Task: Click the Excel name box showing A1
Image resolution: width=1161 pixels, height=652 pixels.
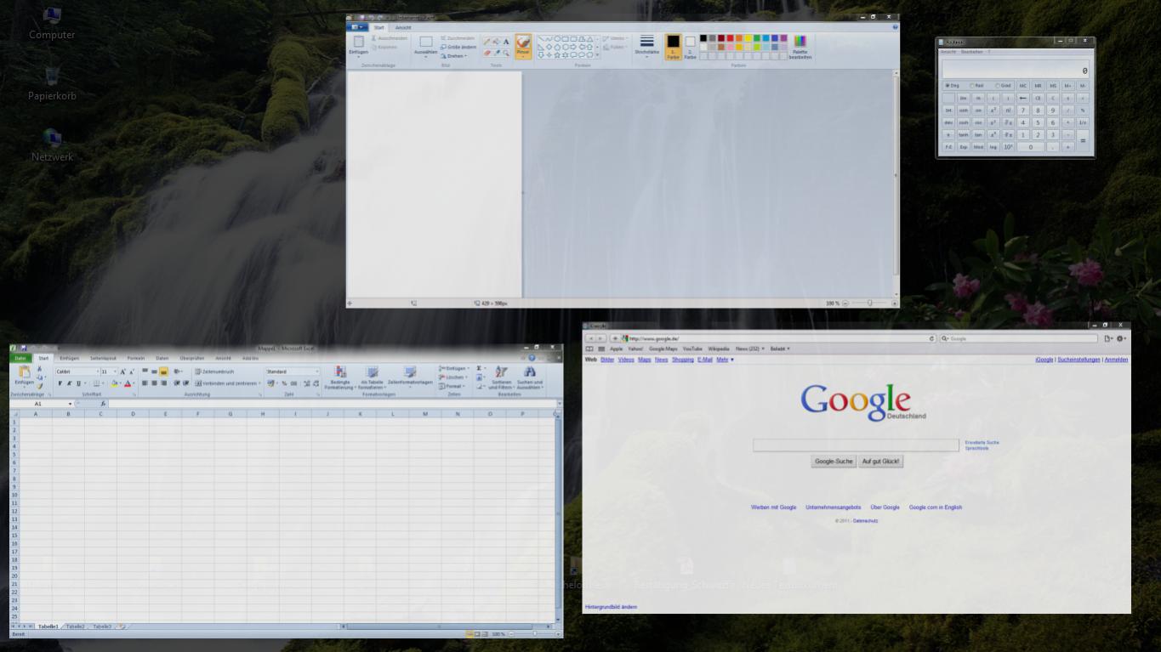Action: pyautogui.click(x=42, y=404)
